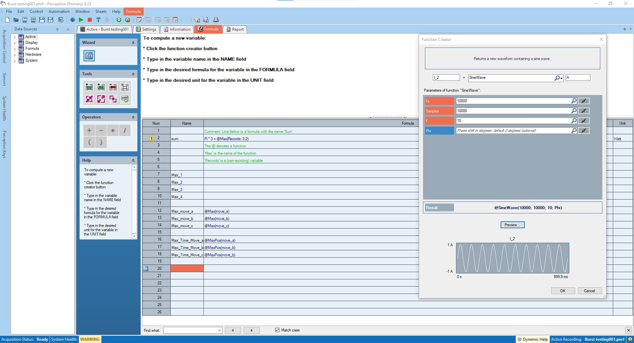The image size is (634, 343).
Task: Click the printer icon in the toolbar
Action: (x=216, y=20)
